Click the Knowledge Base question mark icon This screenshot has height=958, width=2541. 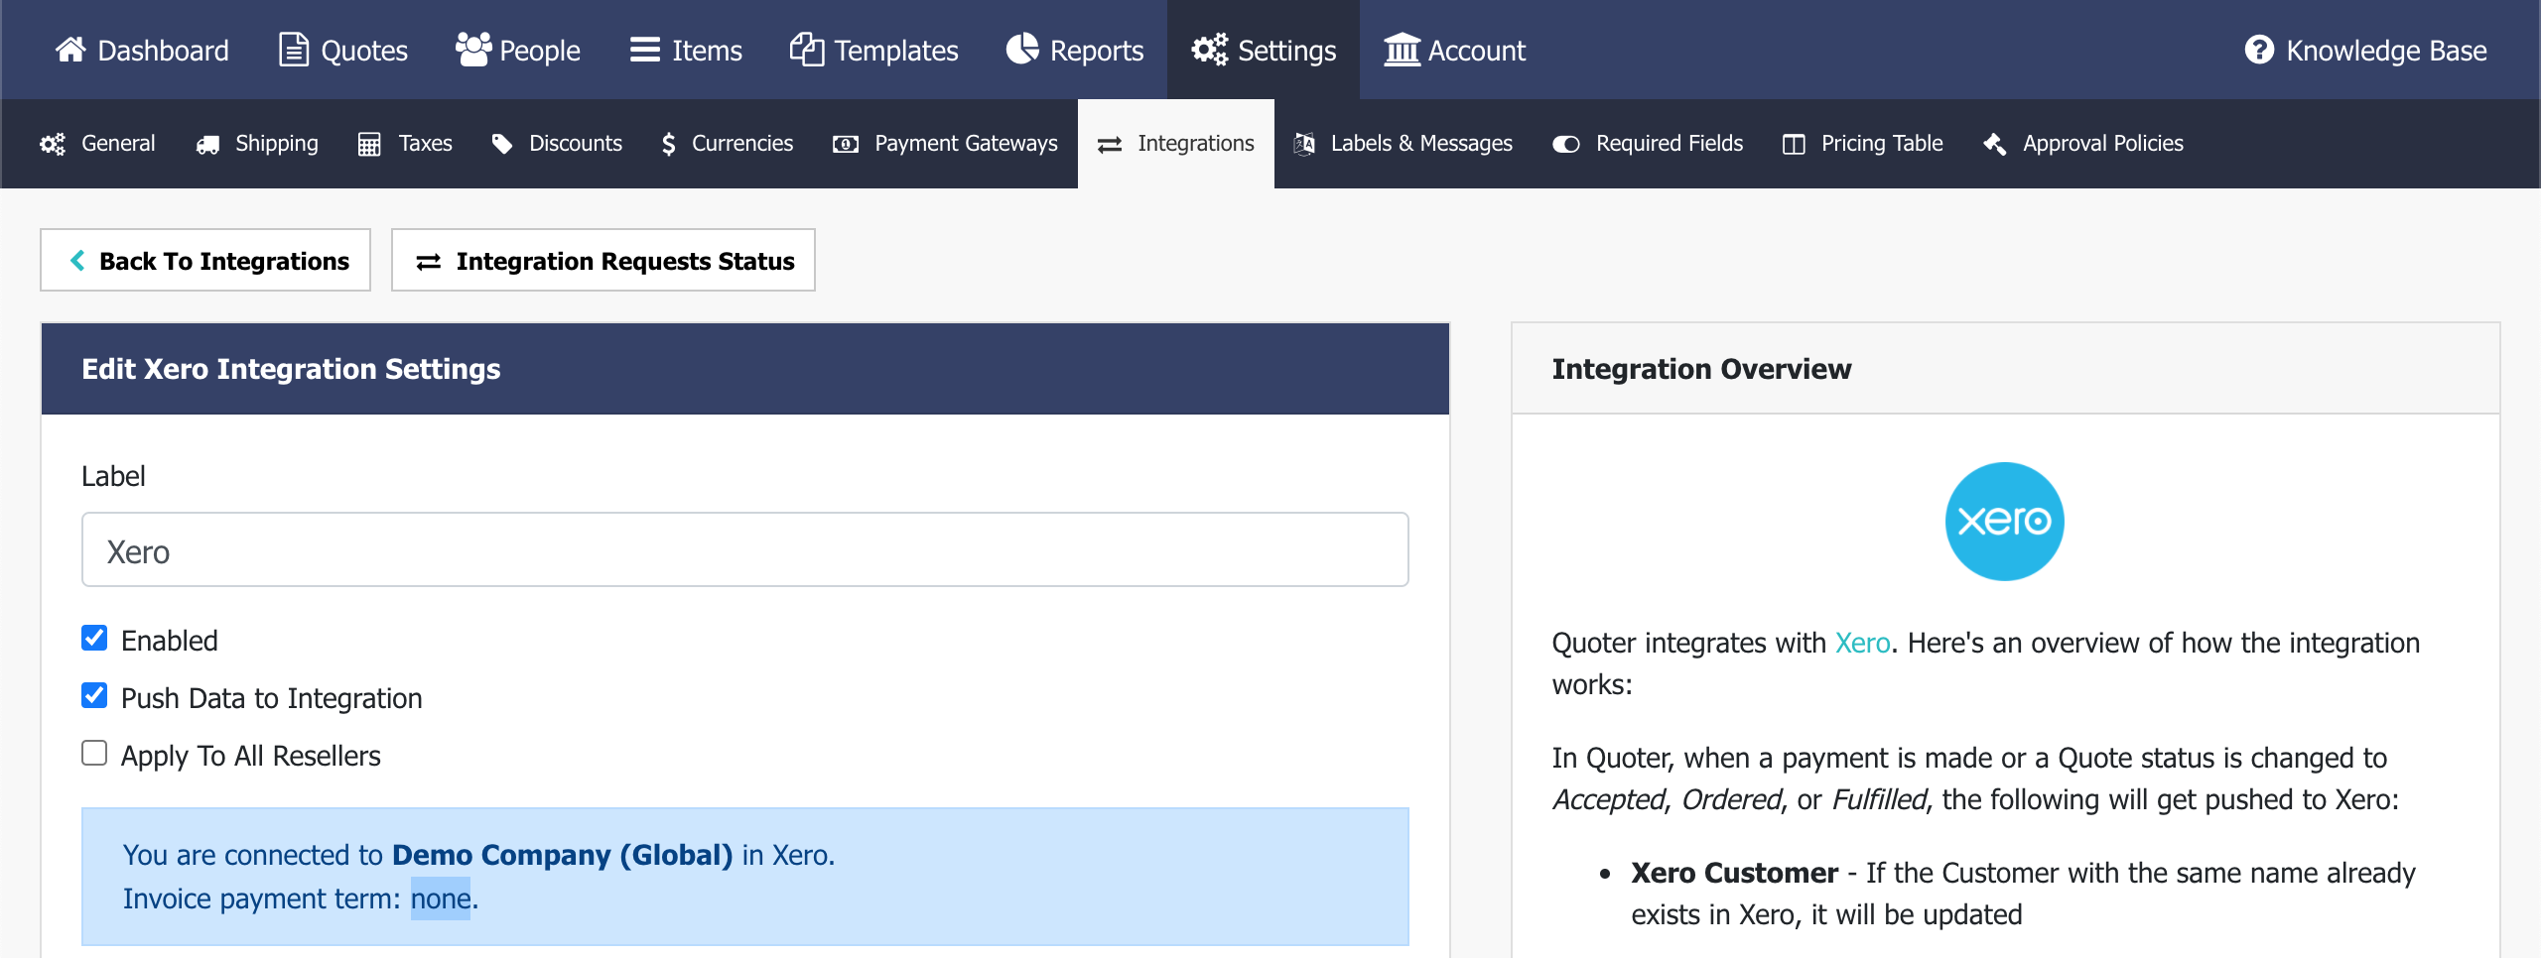point(2260,50)
